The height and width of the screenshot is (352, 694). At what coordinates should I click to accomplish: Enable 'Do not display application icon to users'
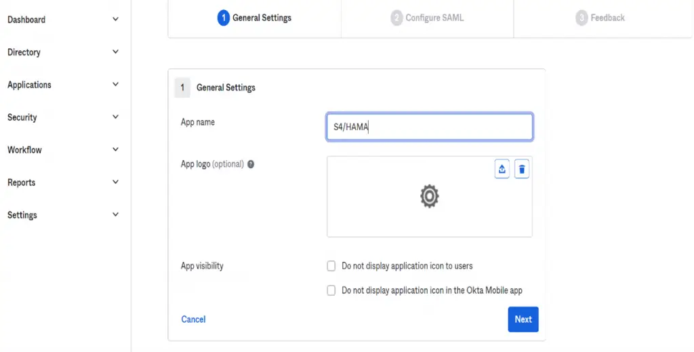point(331,266)
